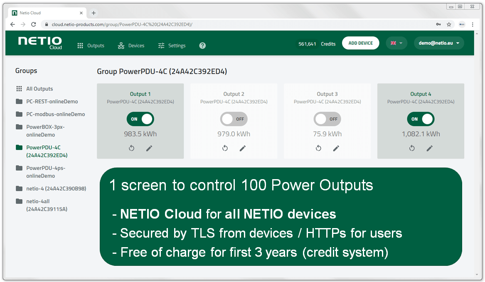This screenshot has height=282, width=485.
Task: Go to the Devices menu
Action: (x=131, y=46)
